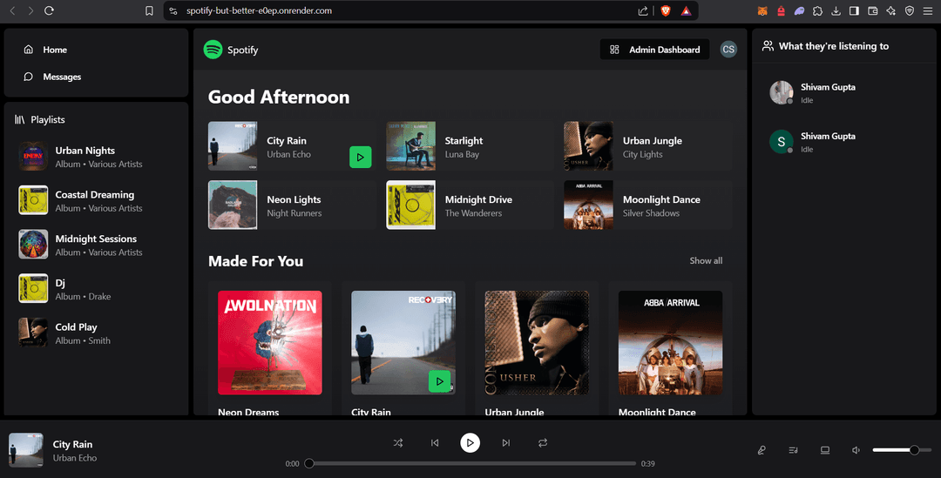Click the Playlists library icon

(20, 119)
